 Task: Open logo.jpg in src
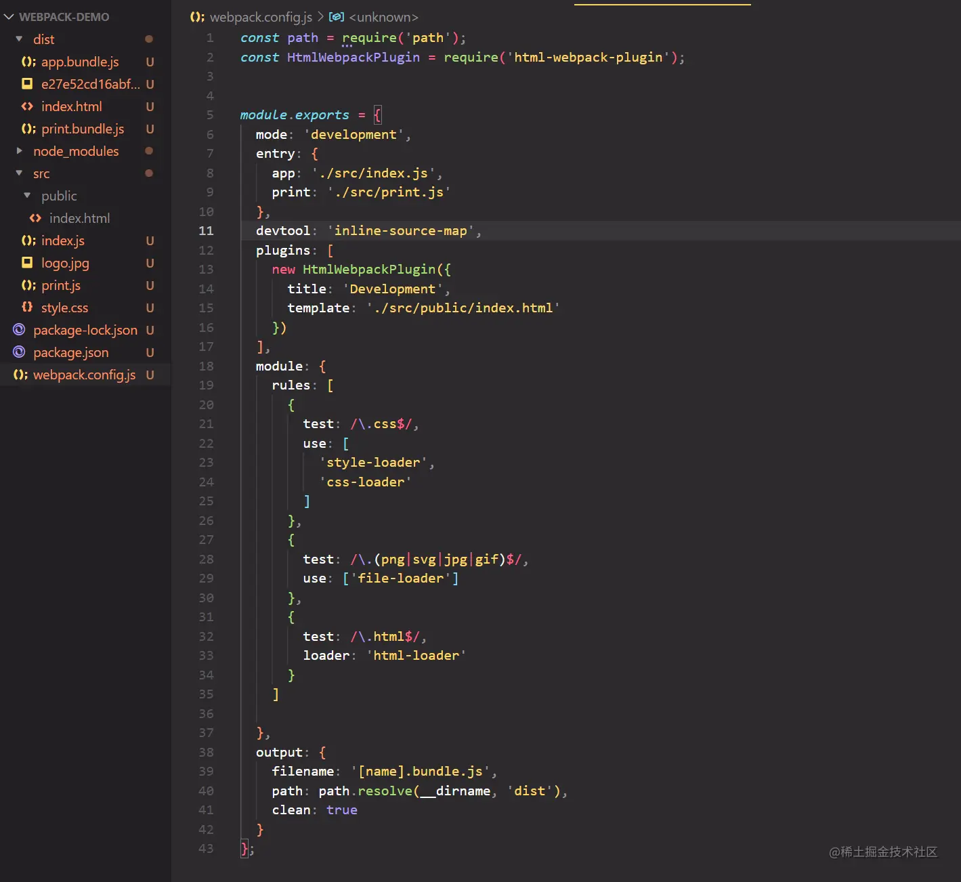click(65, 263)
